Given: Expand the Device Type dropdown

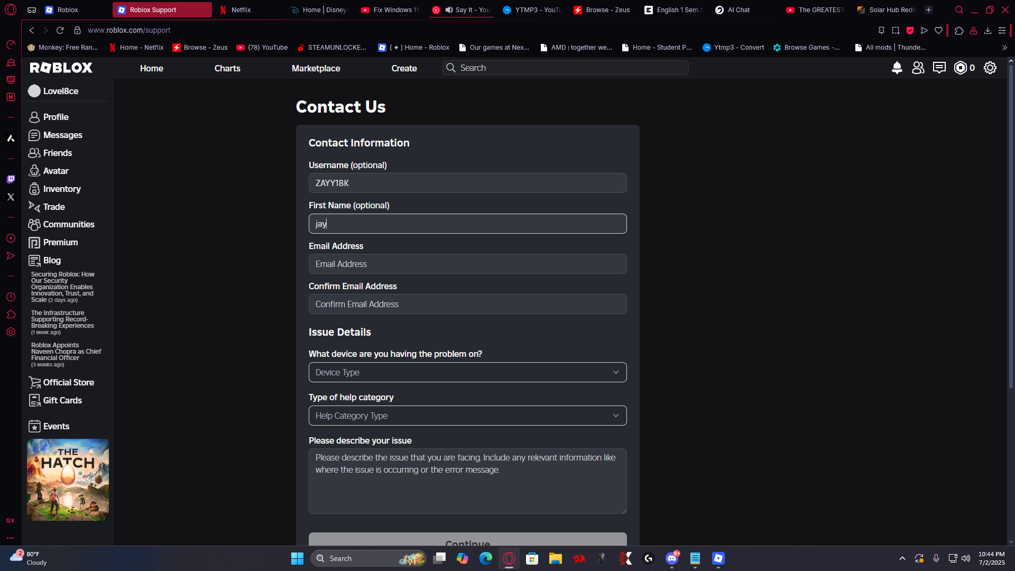Looking at the screenshot, I should point(467,372).
